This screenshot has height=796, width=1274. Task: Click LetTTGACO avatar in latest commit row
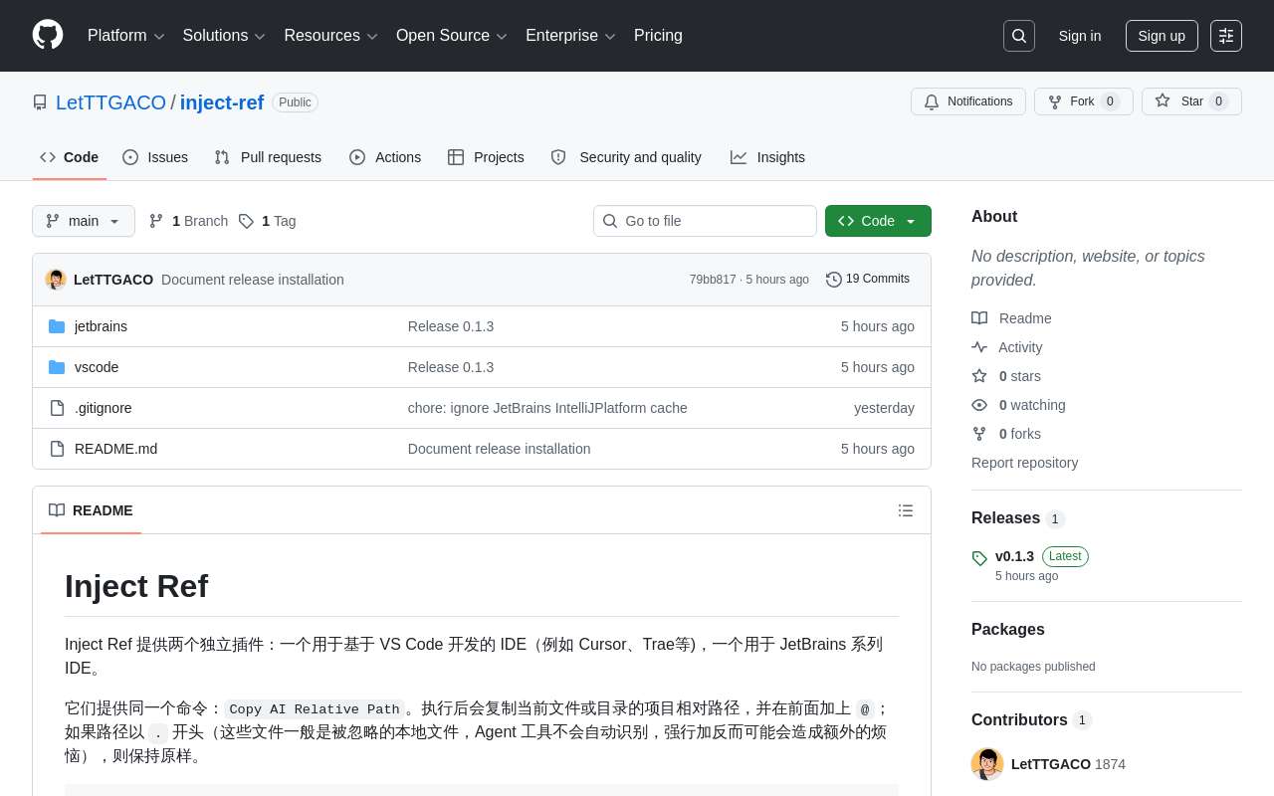coord(56,280)
